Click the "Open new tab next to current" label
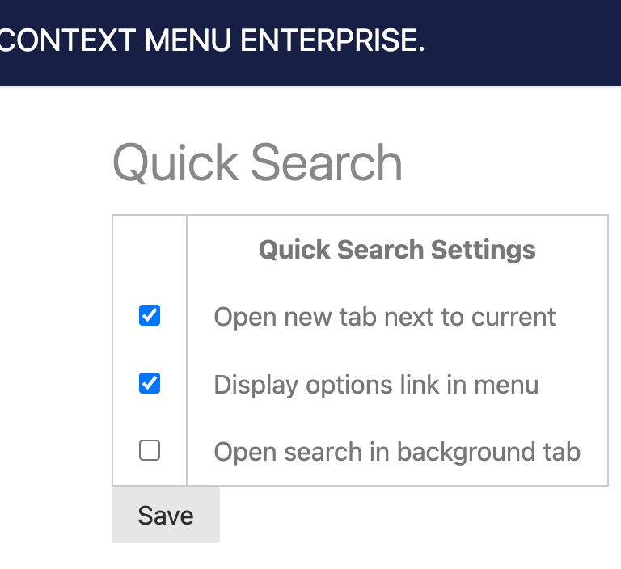 pos(384,316)
